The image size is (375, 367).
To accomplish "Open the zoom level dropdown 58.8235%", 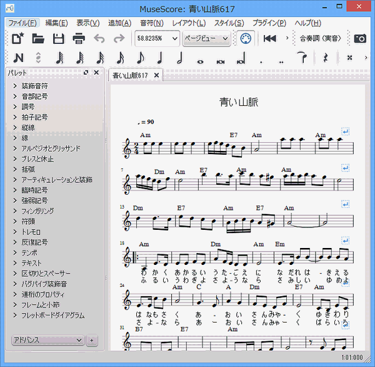I will pos(157,38).
